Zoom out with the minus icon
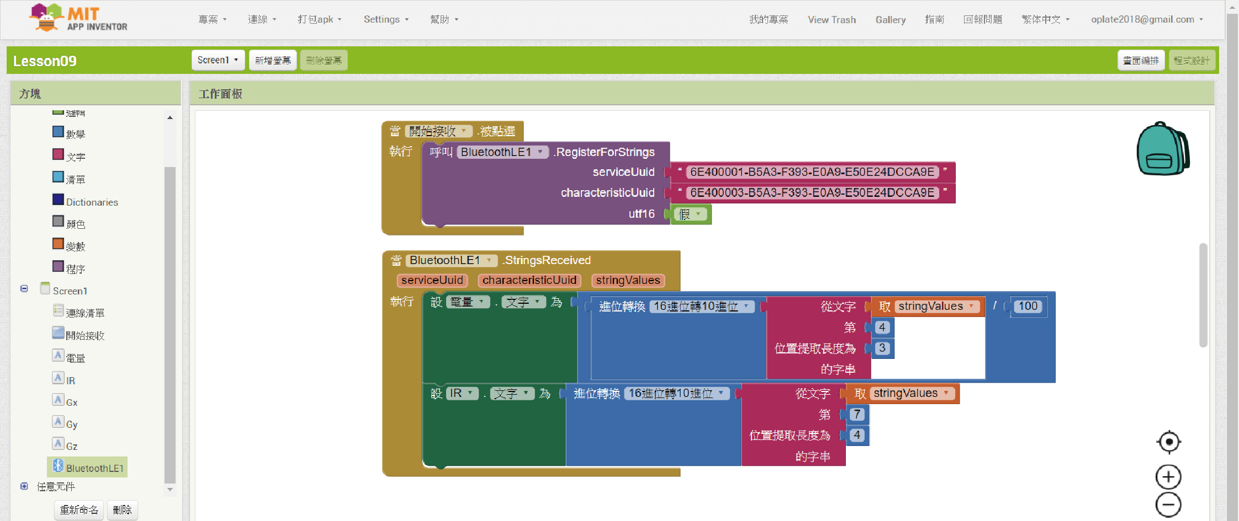This screenshot has height=521, width=1239. pyautogui.click(x=1168, y=504)
